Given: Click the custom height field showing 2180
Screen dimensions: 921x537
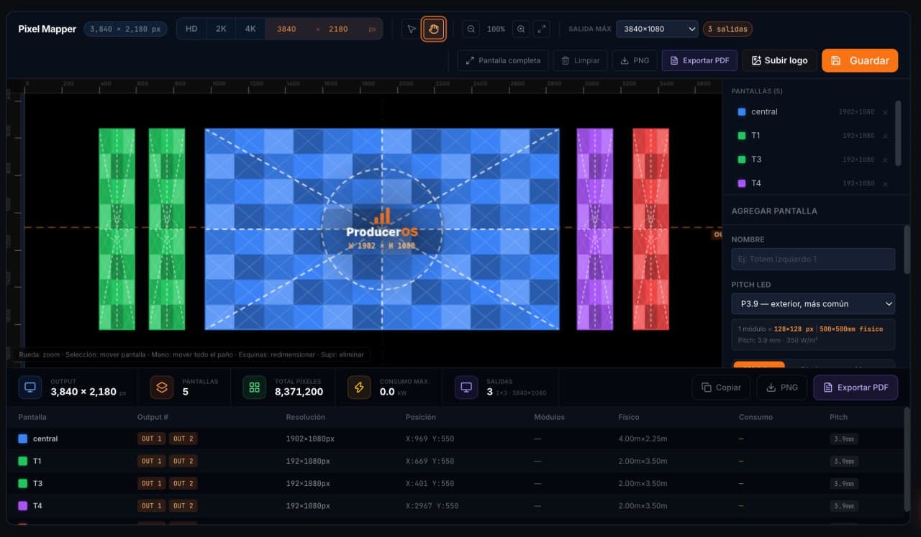Looking at the screenshot, I should [338, 29].
